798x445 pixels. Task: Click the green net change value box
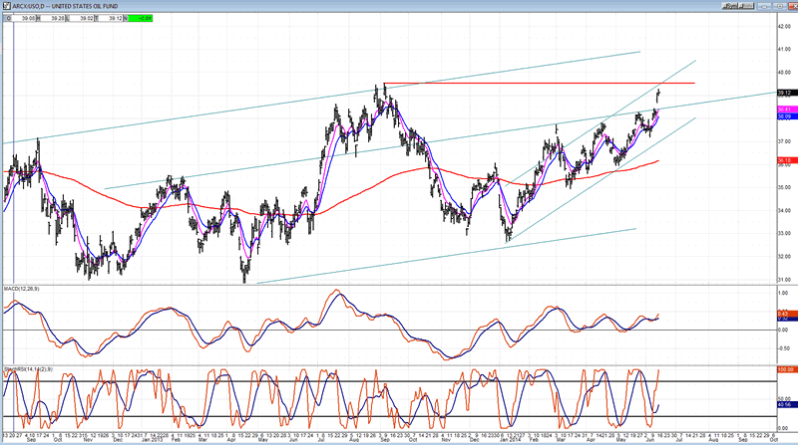(146, 18)
